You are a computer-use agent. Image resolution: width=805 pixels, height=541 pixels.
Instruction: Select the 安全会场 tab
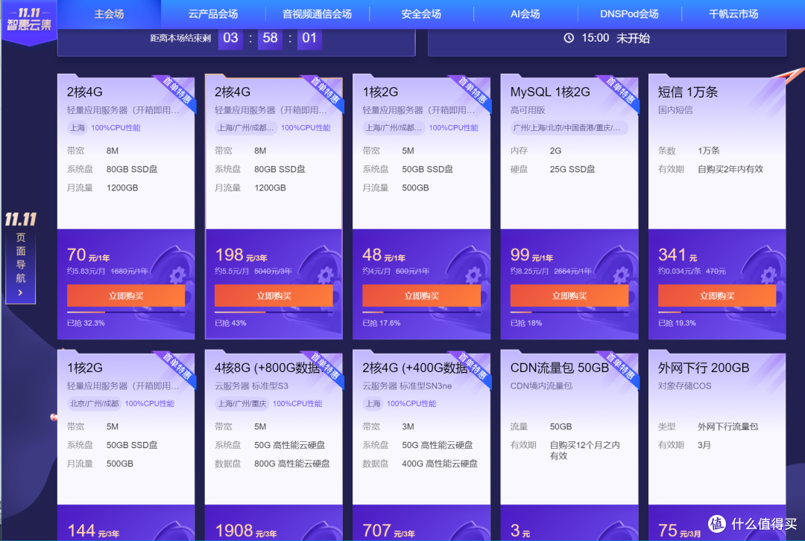tap(421, 14)
